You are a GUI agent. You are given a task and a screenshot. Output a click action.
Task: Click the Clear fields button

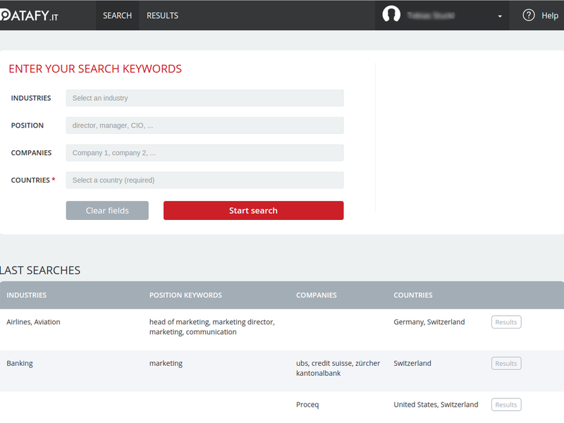[107, 210]
